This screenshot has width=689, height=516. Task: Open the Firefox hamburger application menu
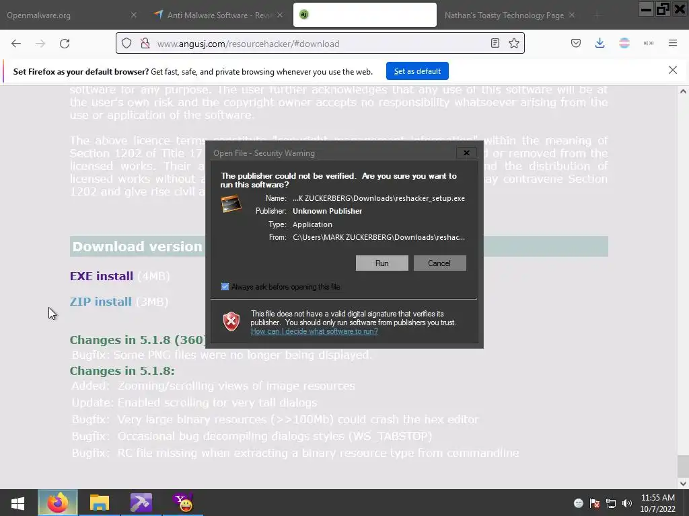[x=673, y=43]
